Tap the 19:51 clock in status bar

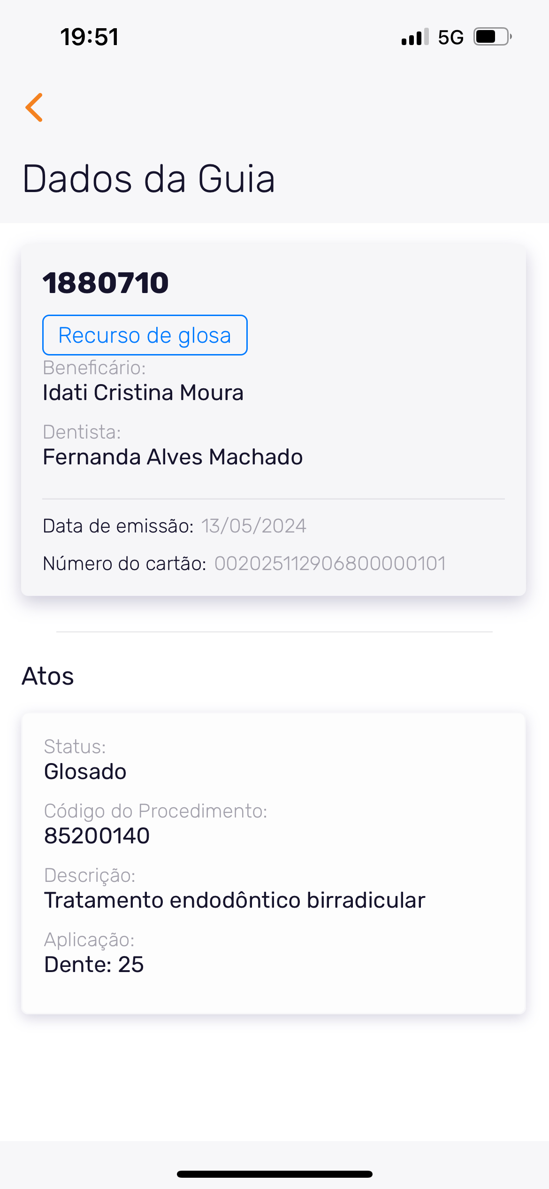89,37
